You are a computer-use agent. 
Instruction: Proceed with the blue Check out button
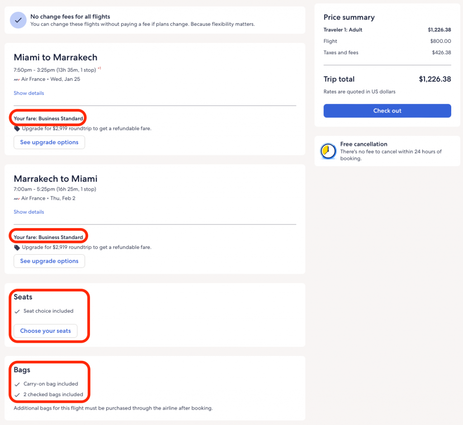(x=387, y=111)
